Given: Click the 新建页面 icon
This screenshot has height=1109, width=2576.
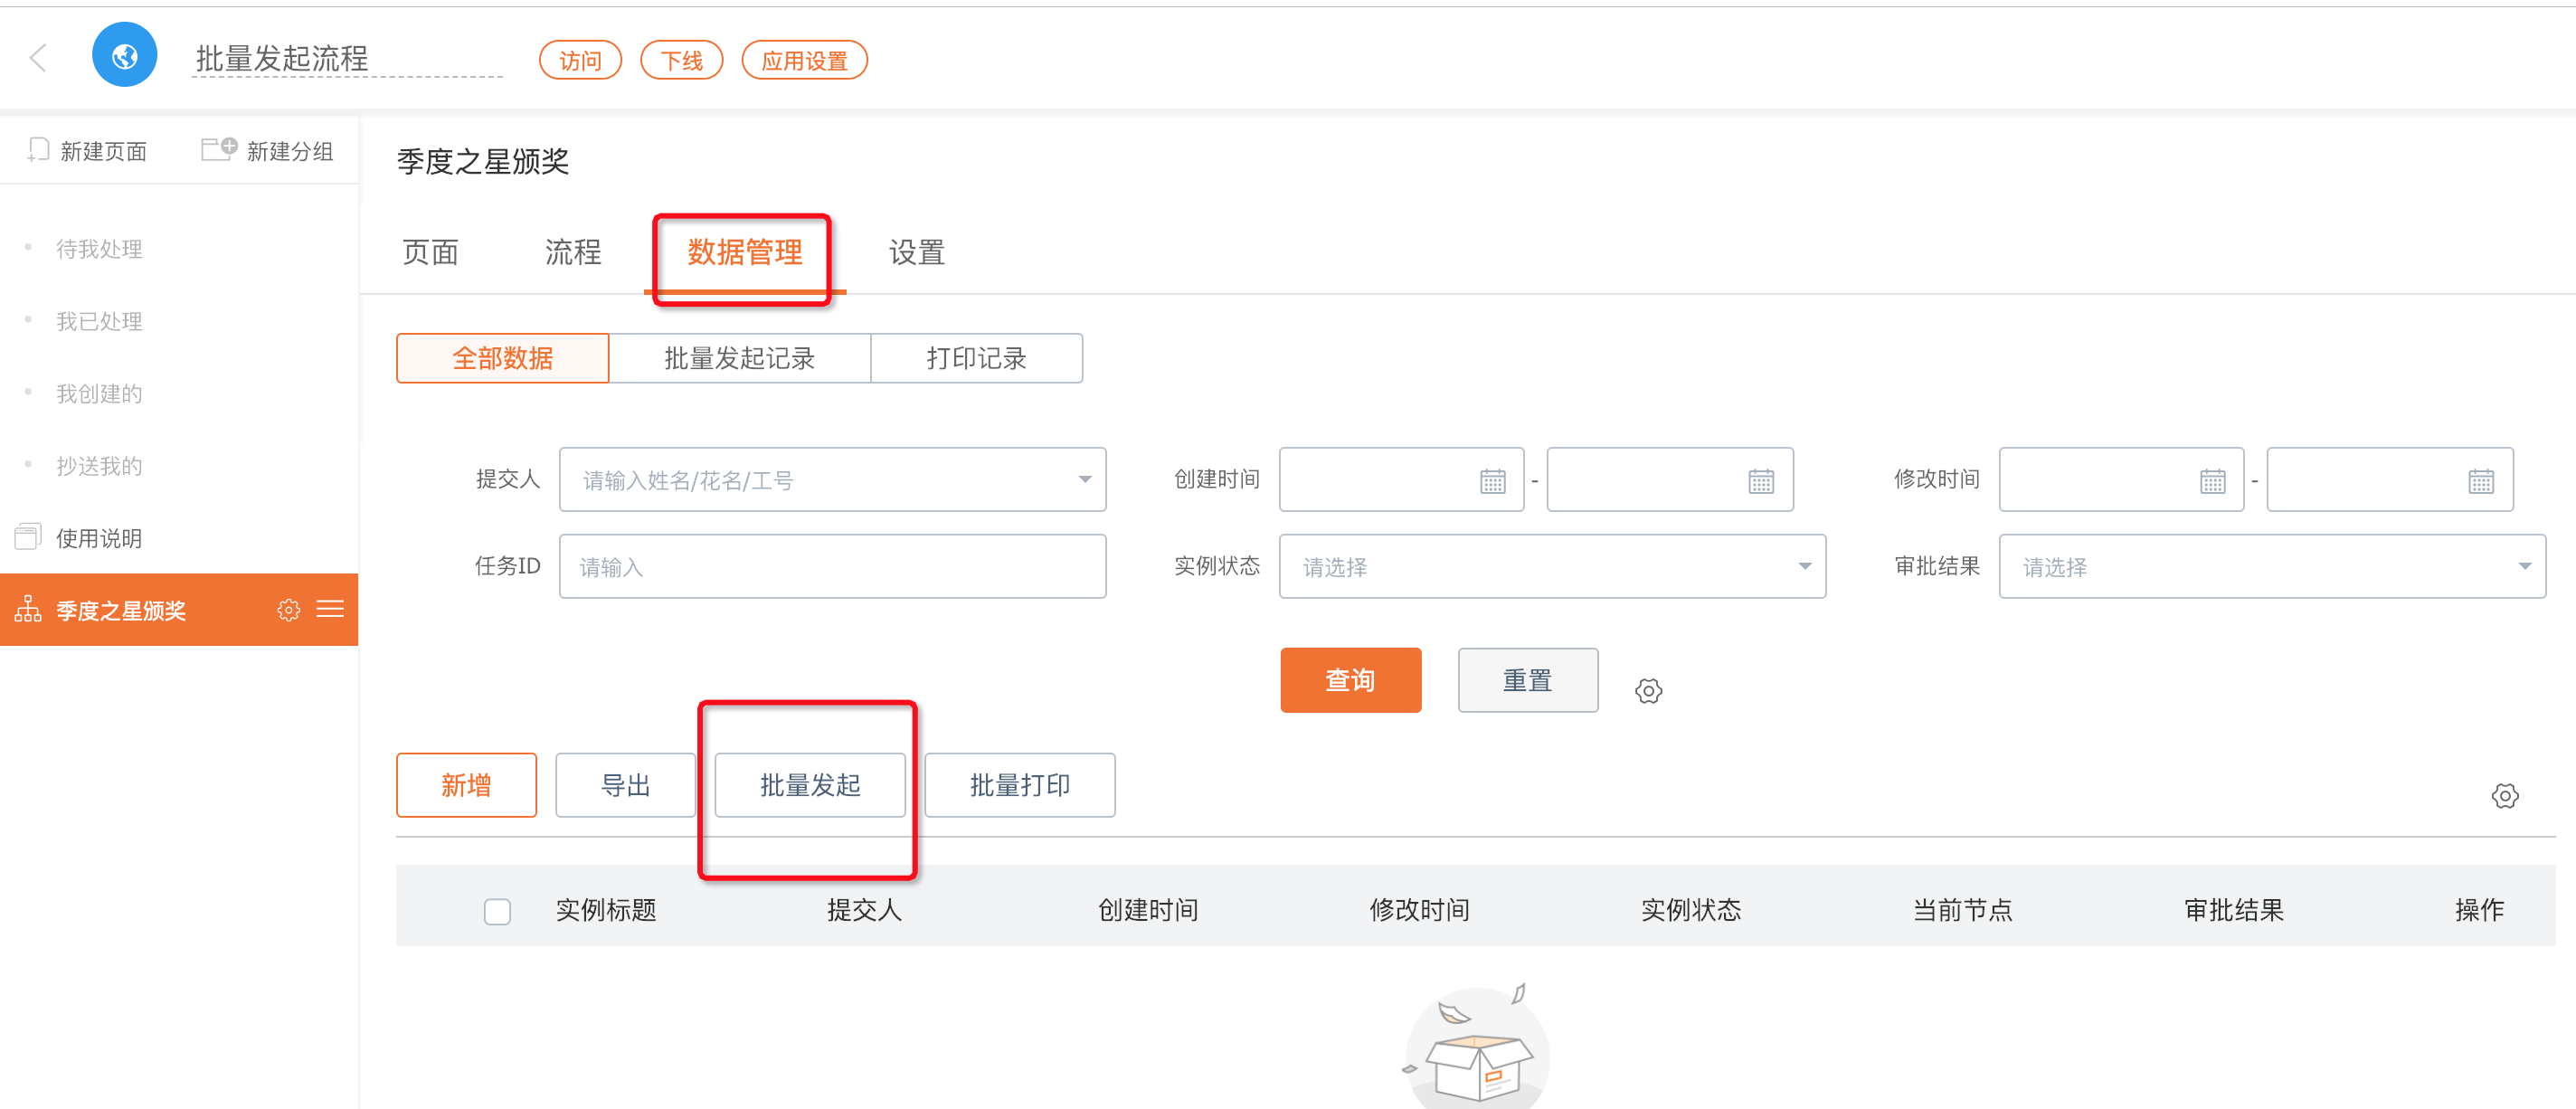Looking at the screenshot, I should (x=38, y=150).
